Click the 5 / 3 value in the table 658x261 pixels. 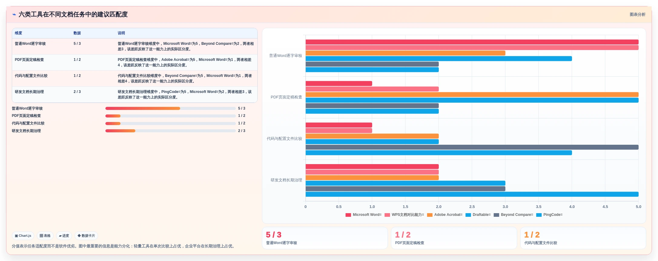[77, 44]
